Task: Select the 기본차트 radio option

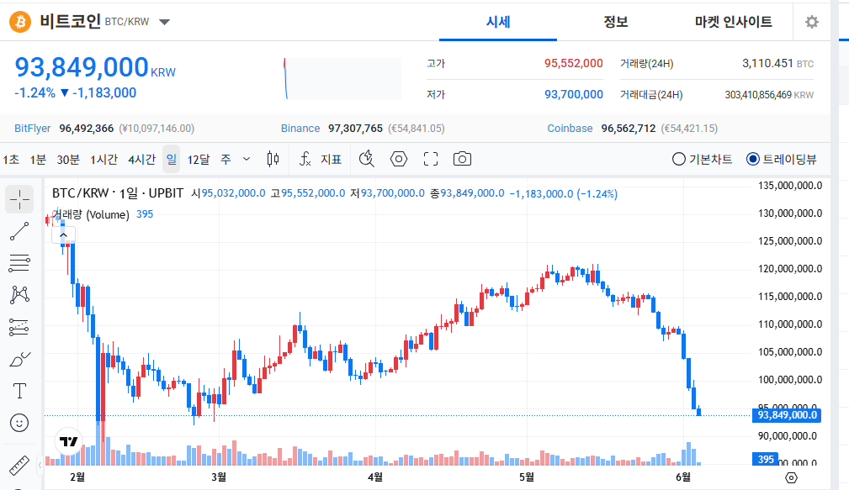Action: [703, 159]
